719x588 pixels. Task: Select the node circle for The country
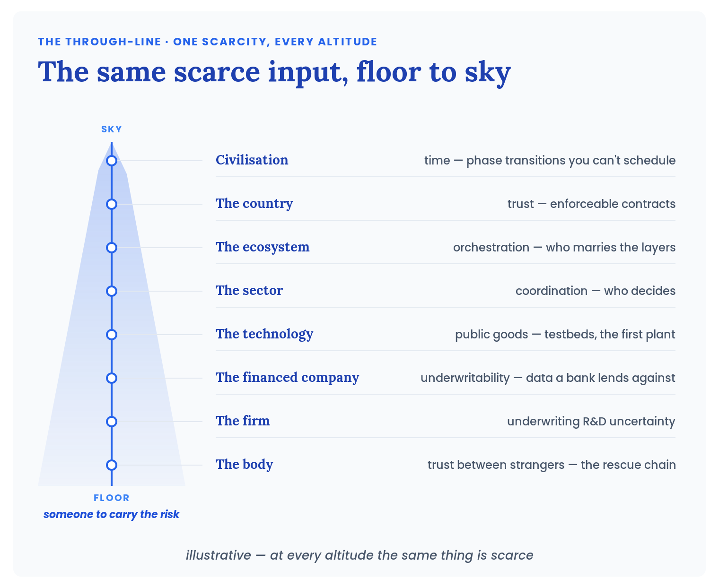(112, 204)
